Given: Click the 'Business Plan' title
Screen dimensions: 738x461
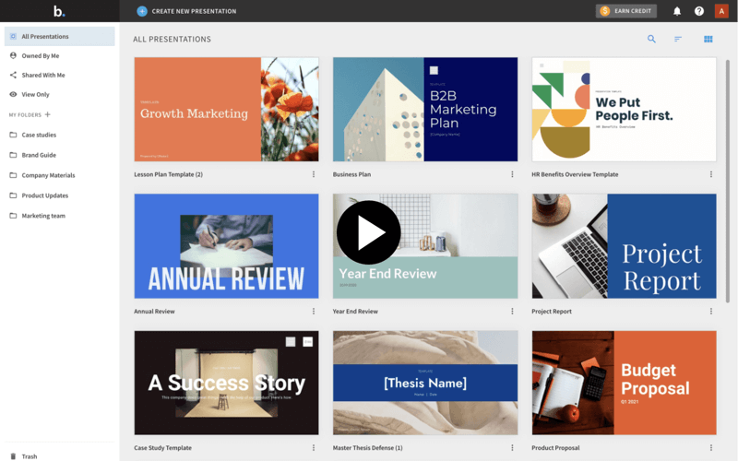Looking at the screenshot, I should click(x=351, y=174).
